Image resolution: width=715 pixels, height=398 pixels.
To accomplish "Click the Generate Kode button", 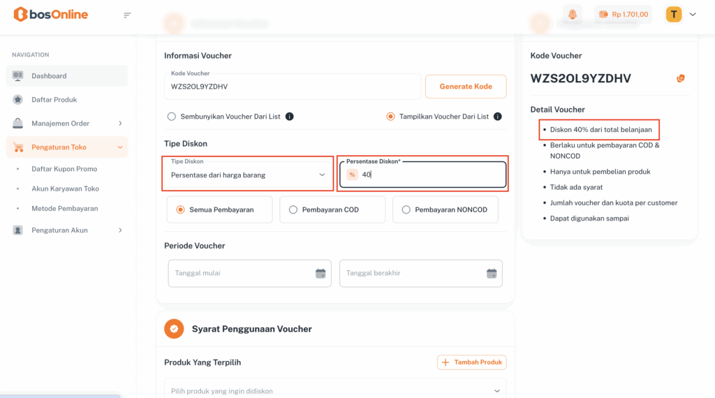I will click(466, 87).
